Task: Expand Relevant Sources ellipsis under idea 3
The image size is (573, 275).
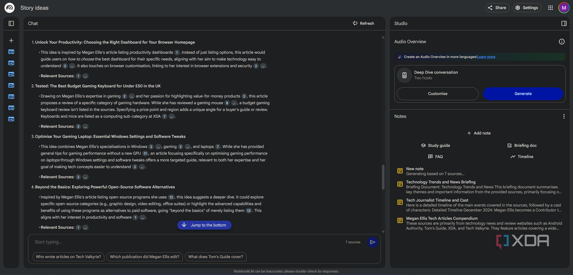Action: [86, 177]
